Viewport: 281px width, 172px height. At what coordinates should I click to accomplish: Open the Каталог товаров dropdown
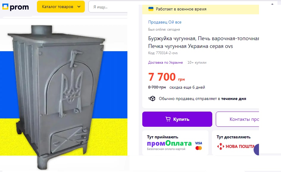click(61, 7)
